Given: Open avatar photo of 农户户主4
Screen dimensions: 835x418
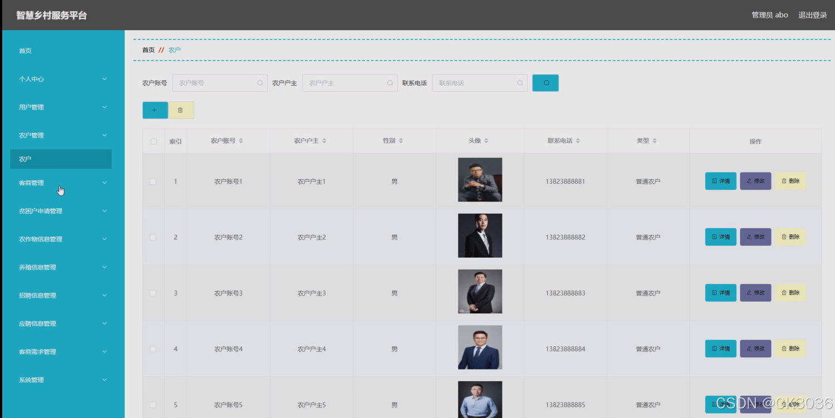Looking at the screenshot, I should tap(480, 347).
